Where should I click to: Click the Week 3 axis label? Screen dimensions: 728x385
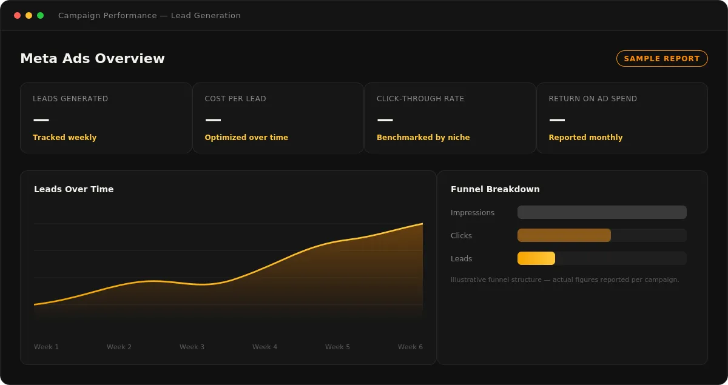192,347
